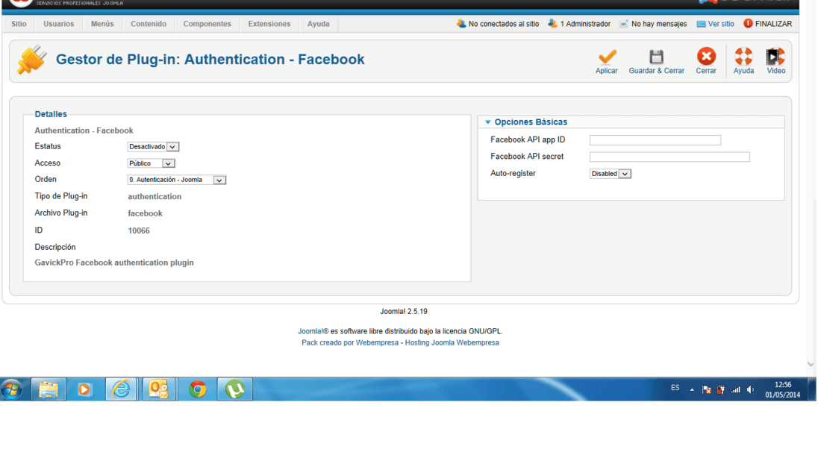Click the 1 Administrador user icon

(552, 24)
